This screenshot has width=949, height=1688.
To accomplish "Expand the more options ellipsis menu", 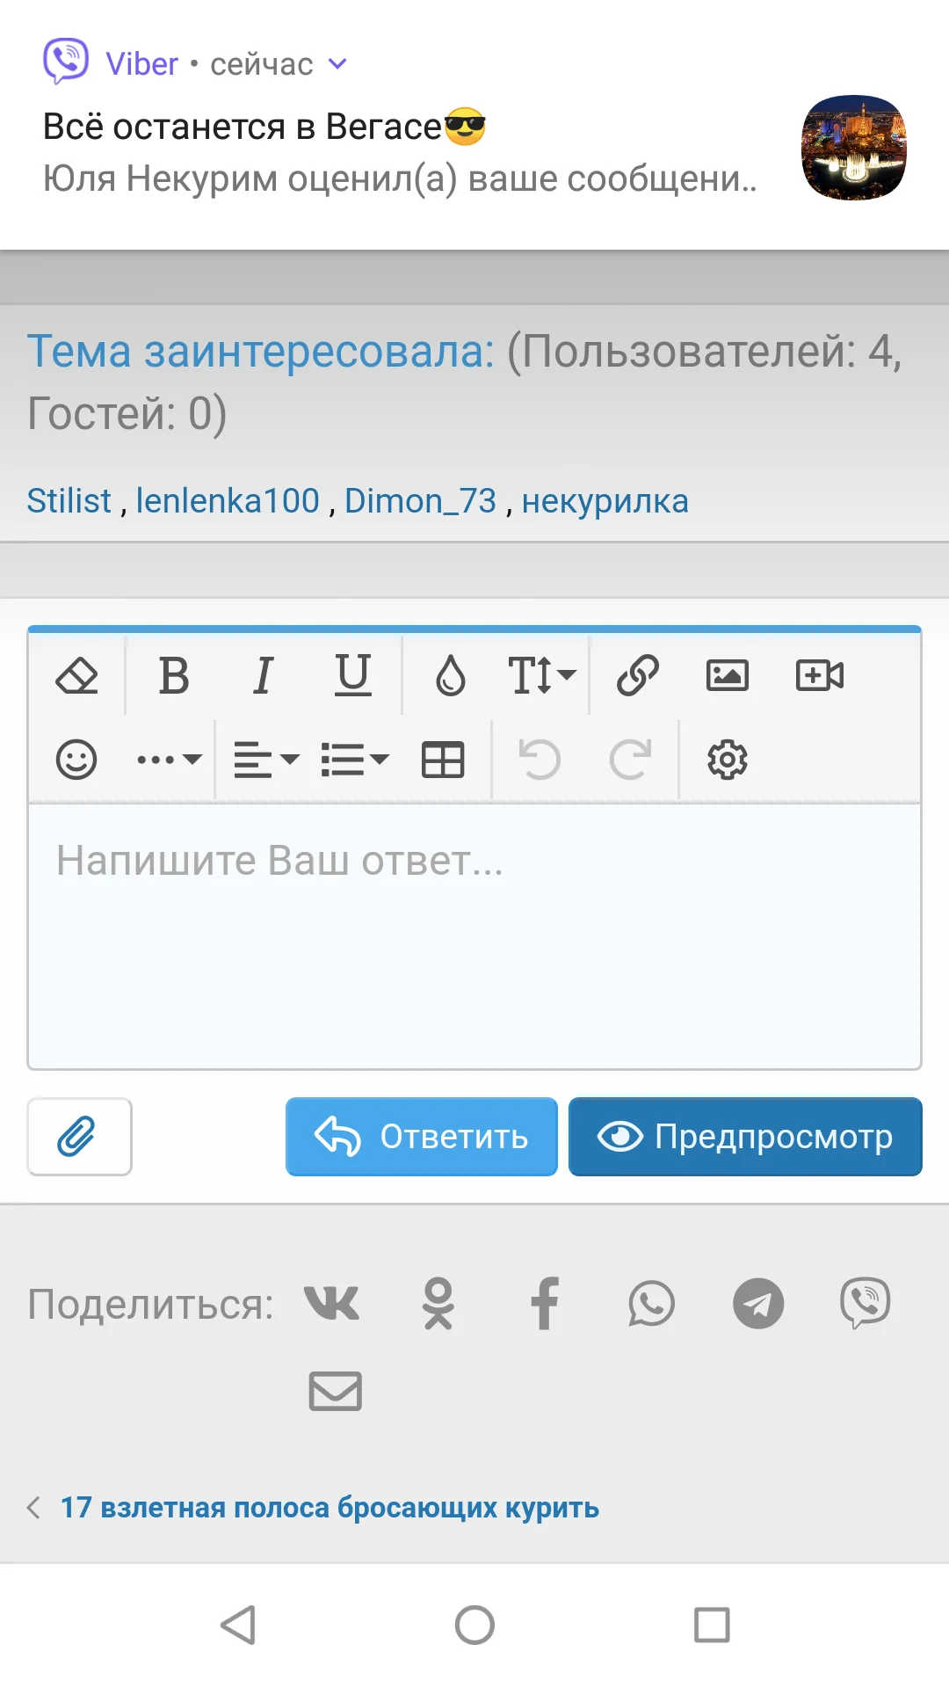I will tap(169, 760).
